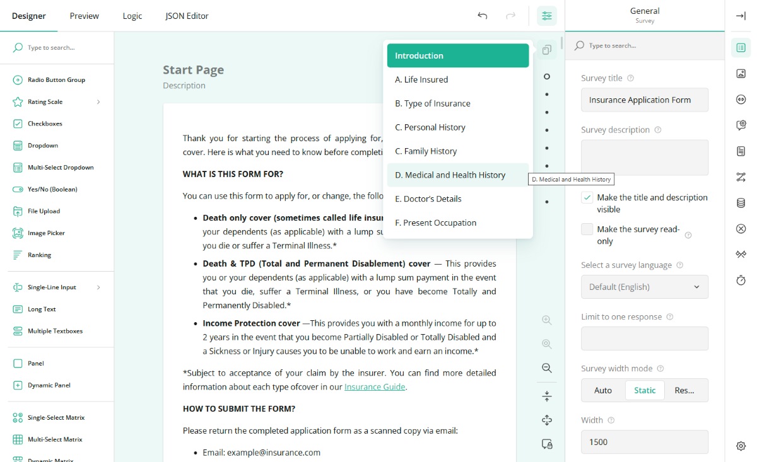
Task: Switch to the Preview tab
Action: (85, 16)
